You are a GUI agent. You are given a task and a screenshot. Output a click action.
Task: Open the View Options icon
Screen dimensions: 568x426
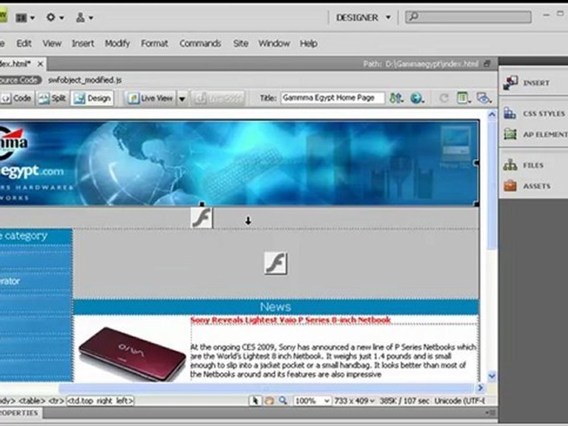point(463,98)
